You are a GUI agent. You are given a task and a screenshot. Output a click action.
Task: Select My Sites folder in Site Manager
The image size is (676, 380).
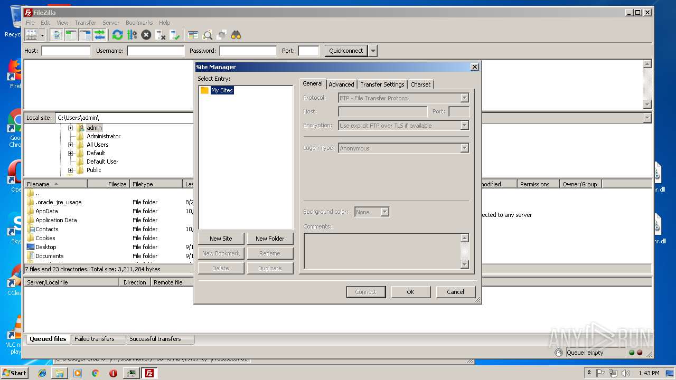(222, 90)
